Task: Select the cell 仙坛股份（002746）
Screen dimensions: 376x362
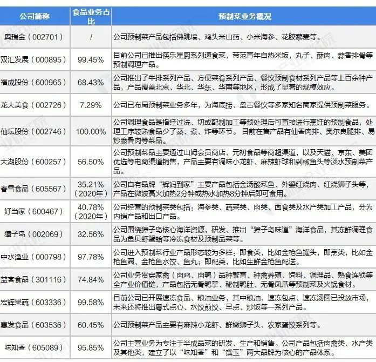Action: tap(35, 131)
